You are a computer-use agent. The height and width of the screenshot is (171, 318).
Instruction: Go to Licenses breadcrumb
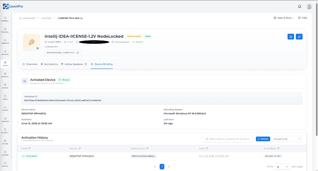pos(47,18)
